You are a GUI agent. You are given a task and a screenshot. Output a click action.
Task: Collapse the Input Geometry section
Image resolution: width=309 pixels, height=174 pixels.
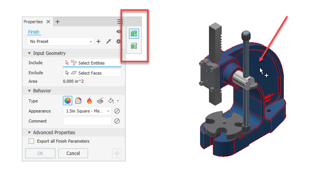click(29, 53)
